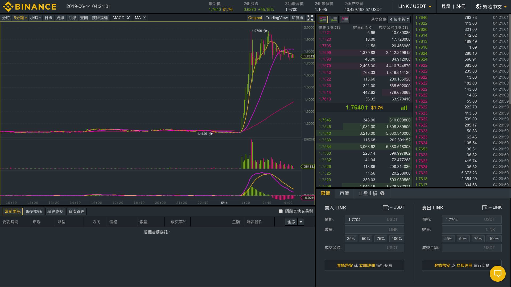Set sell amount to 50%

coord(463,239)
